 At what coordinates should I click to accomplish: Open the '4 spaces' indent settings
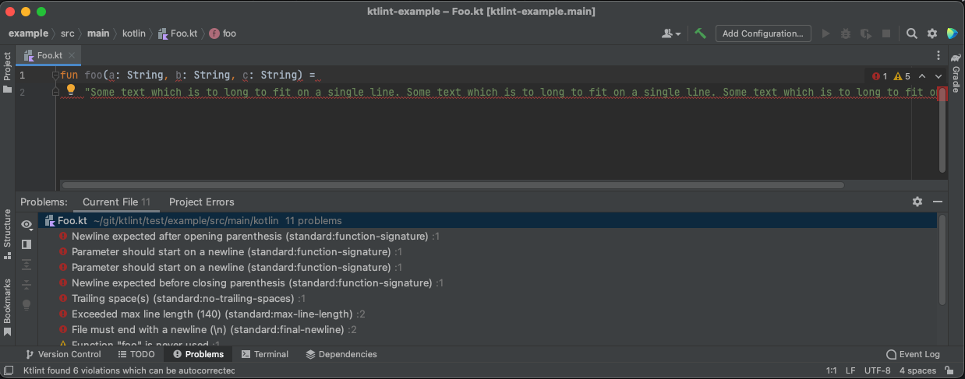917,370
